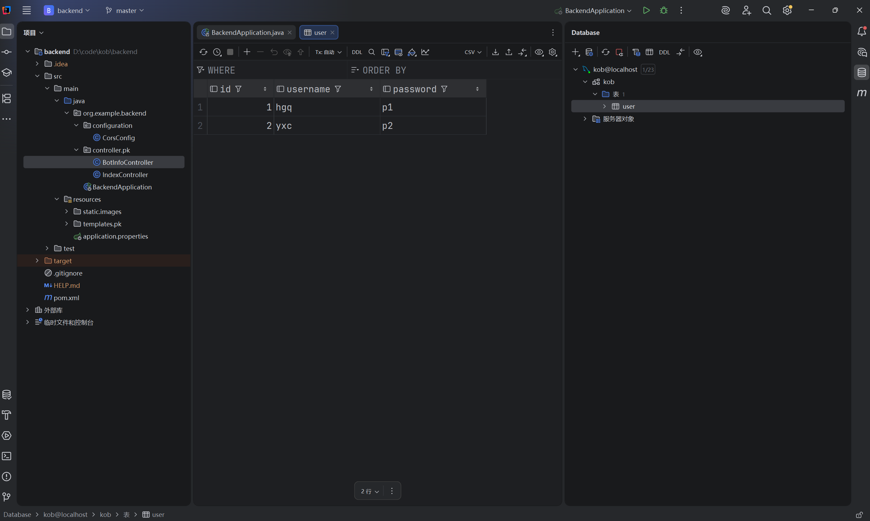Screen dimensions: 870x521
Task: Switch to the BackendApplication.java tab
Action: pyautogui.click(x=247, y=32)
